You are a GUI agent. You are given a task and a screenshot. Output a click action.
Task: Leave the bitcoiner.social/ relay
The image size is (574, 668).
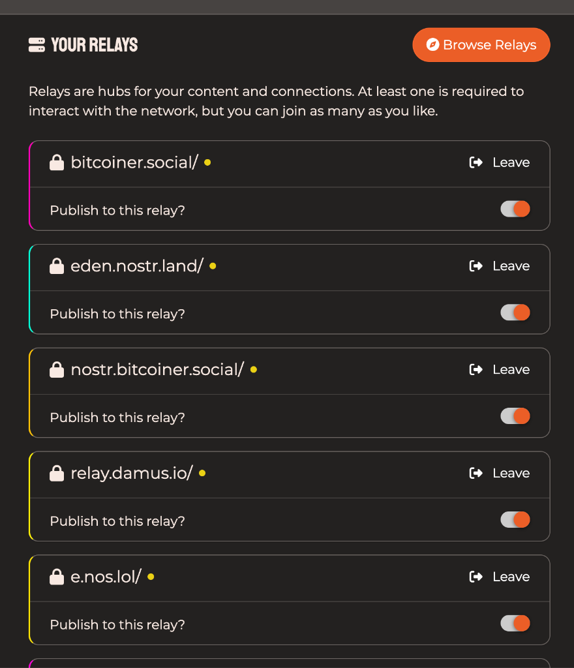click(500, 162)
